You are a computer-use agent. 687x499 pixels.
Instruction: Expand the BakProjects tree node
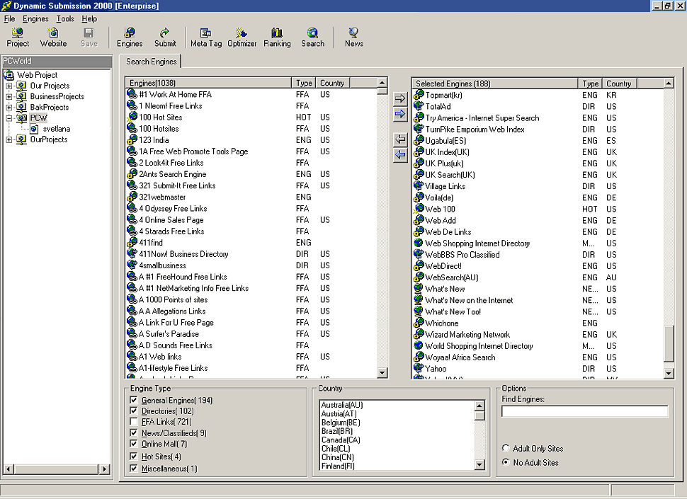click(x=8, y=108)
